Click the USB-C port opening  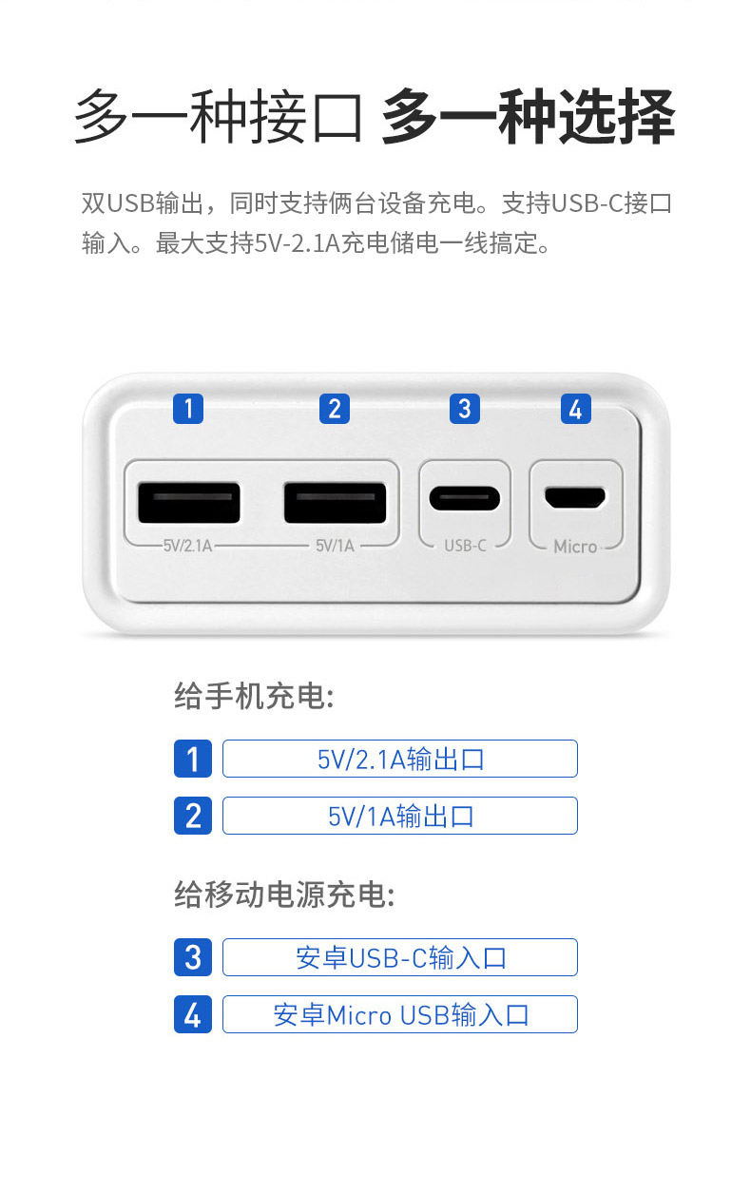464,498
